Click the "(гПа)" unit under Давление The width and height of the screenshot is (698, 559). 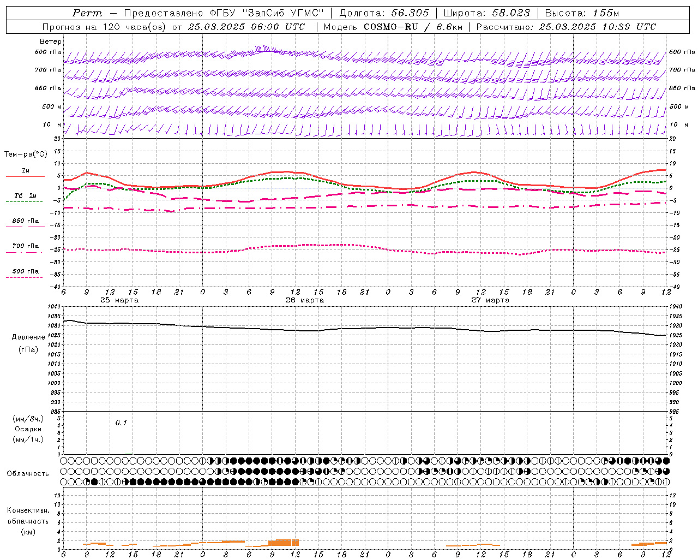click(28, 349)
